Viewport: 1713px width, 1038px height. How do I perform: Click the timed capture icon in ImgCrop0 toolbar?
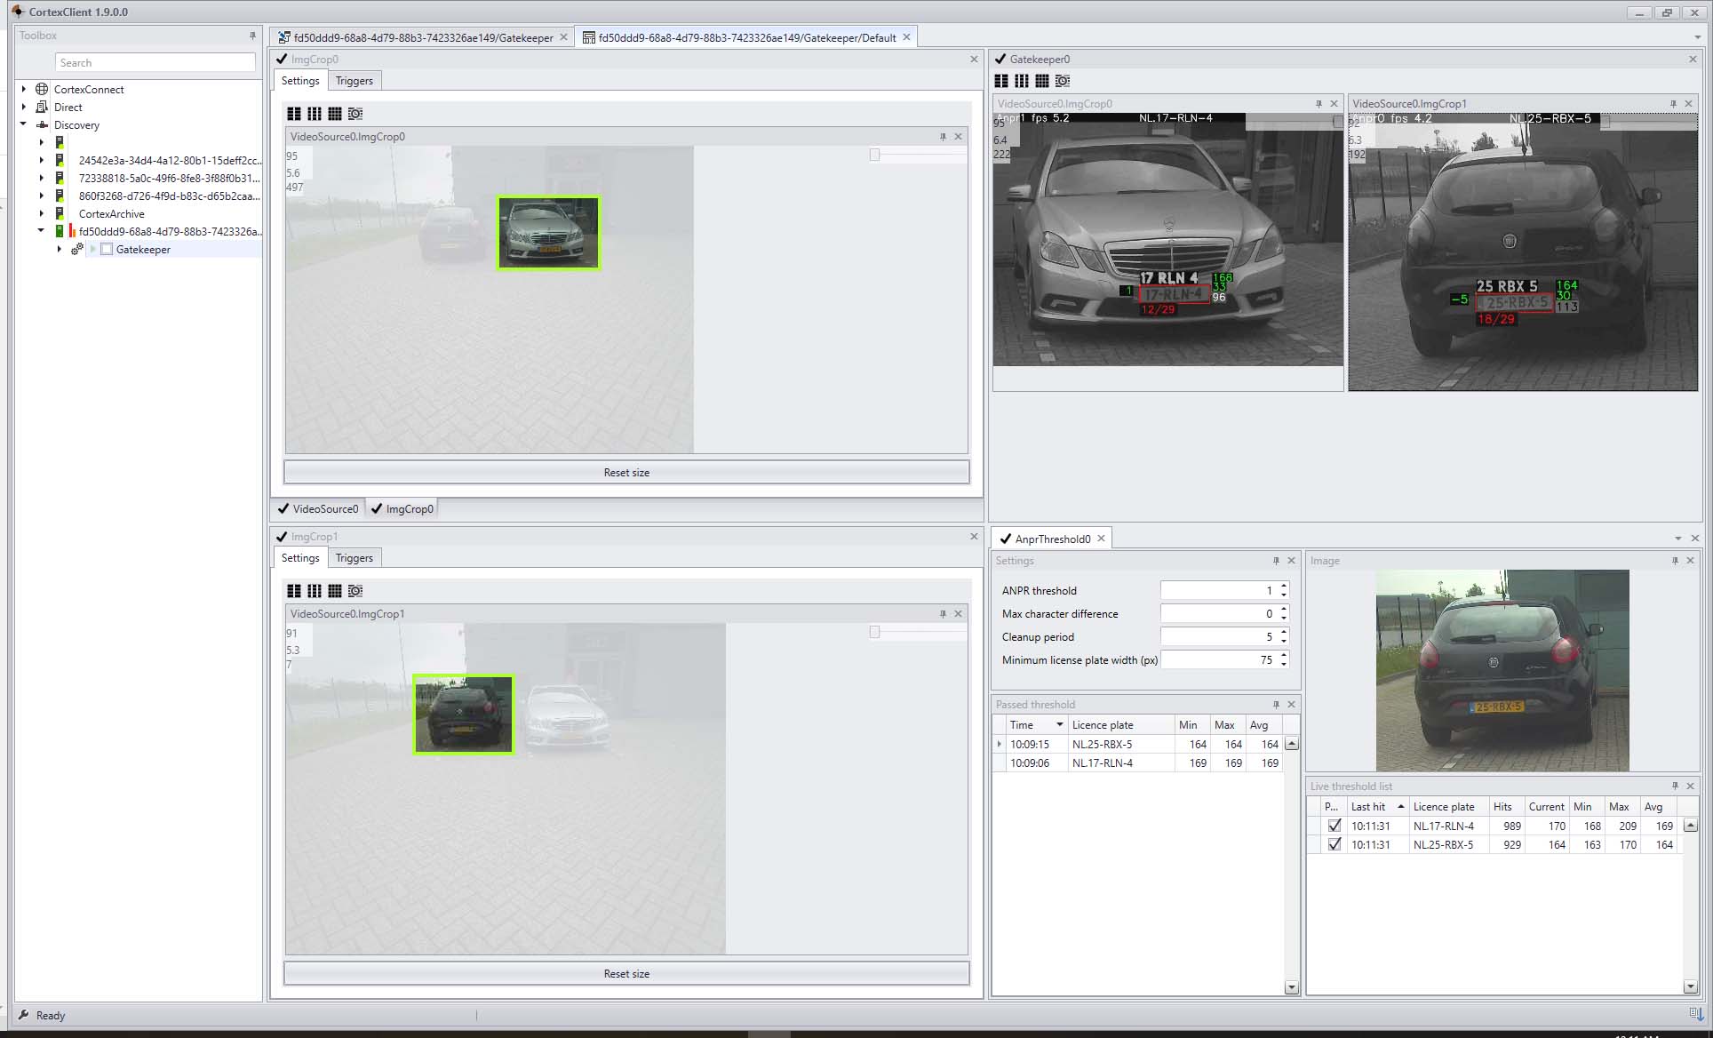[x=355, y=114]
